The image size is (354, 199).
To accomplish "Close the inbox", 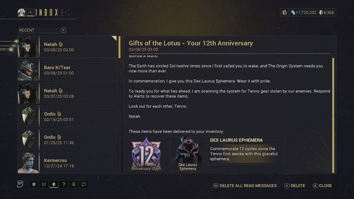I will pos(322,186).
